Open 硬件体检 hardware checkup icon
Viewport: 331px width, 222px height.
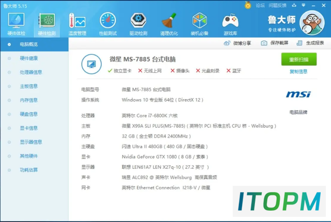coord(16,24)
